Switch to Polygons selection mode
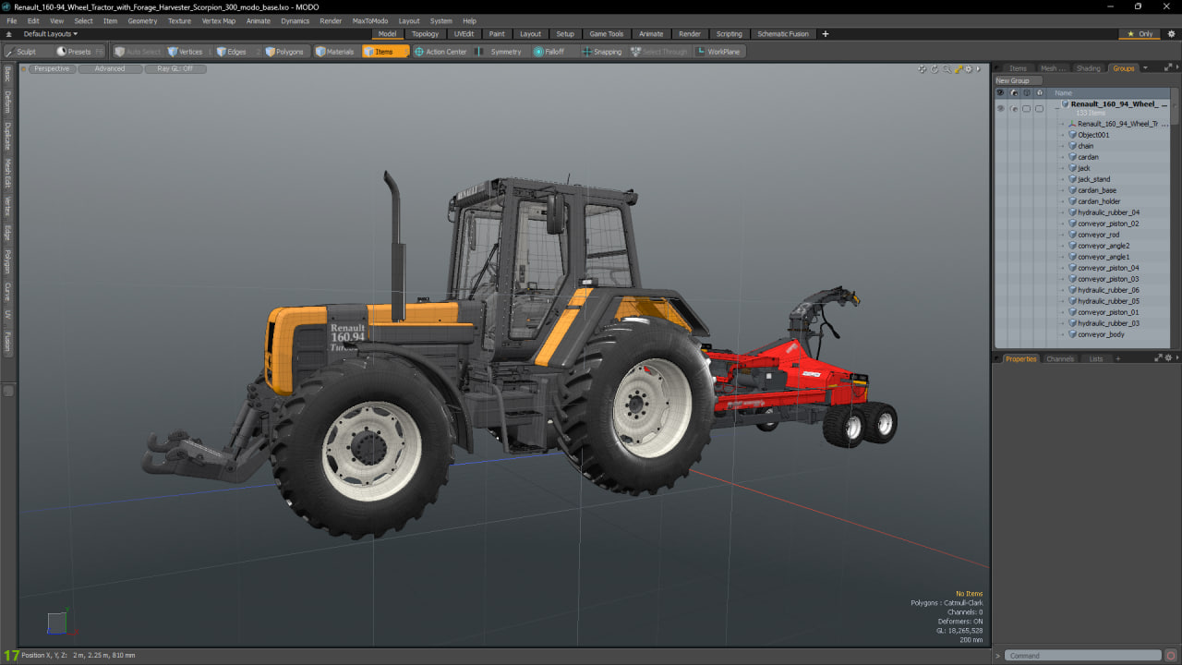Screen dimensions: 1182x665 [x=284, y=52]
